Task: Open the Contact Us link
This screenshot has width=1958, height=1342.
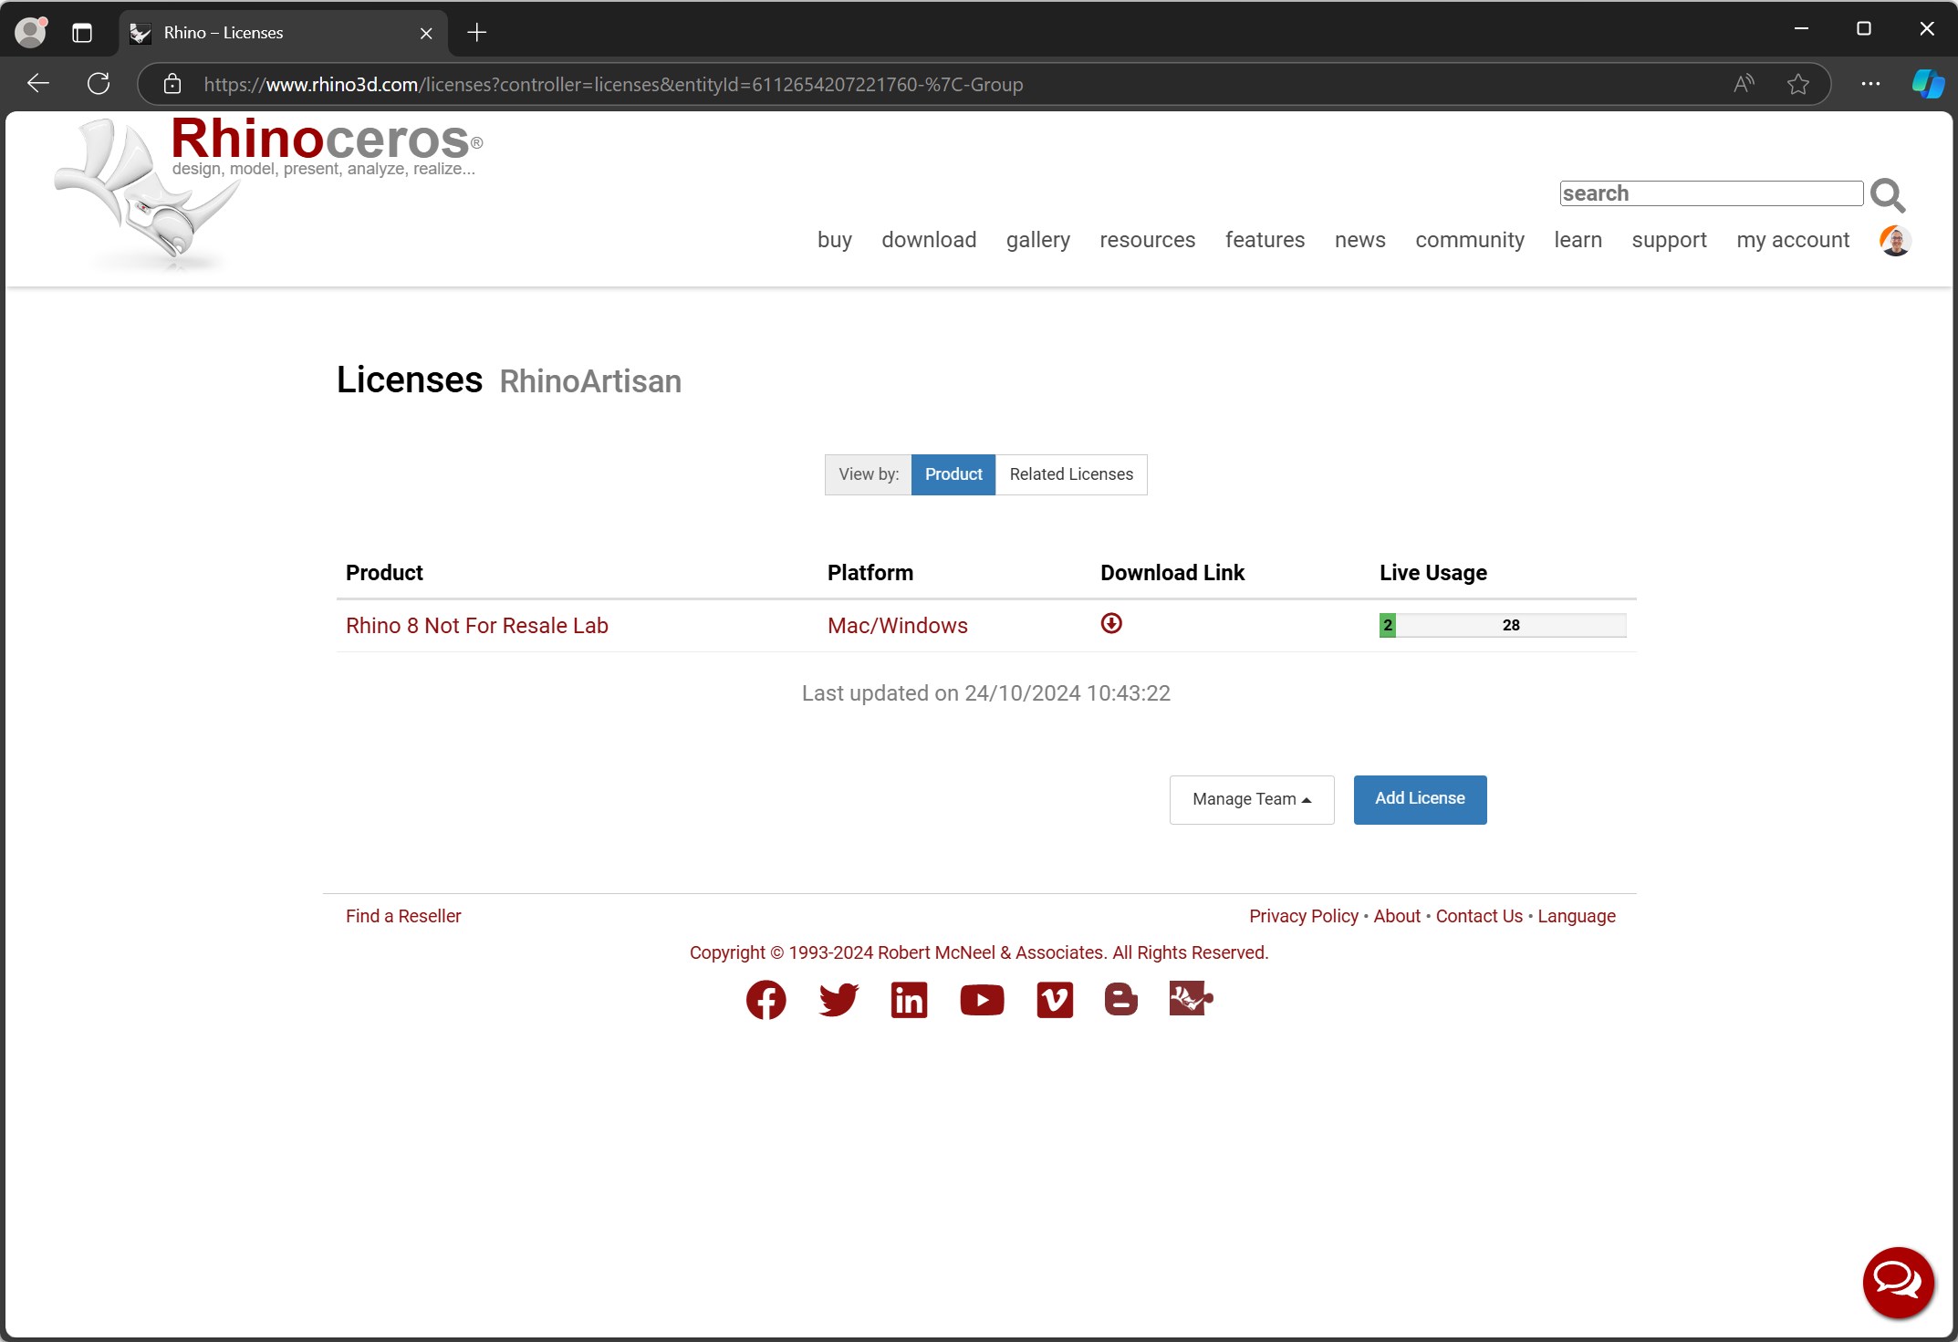Action: tap(1479, 916)
